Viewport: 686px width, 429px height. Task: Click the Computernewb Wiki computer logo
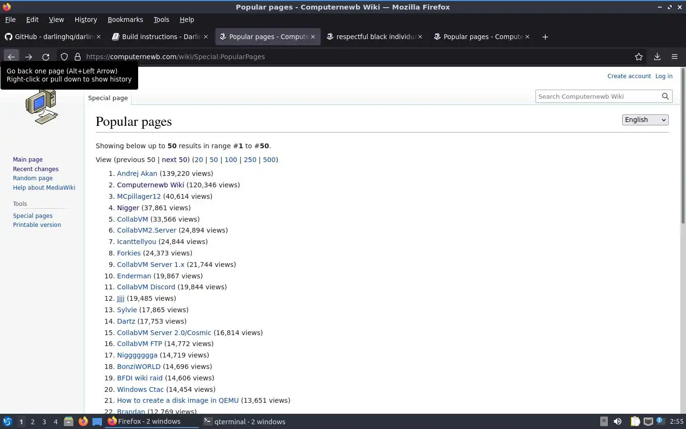[x=42, y=107]
